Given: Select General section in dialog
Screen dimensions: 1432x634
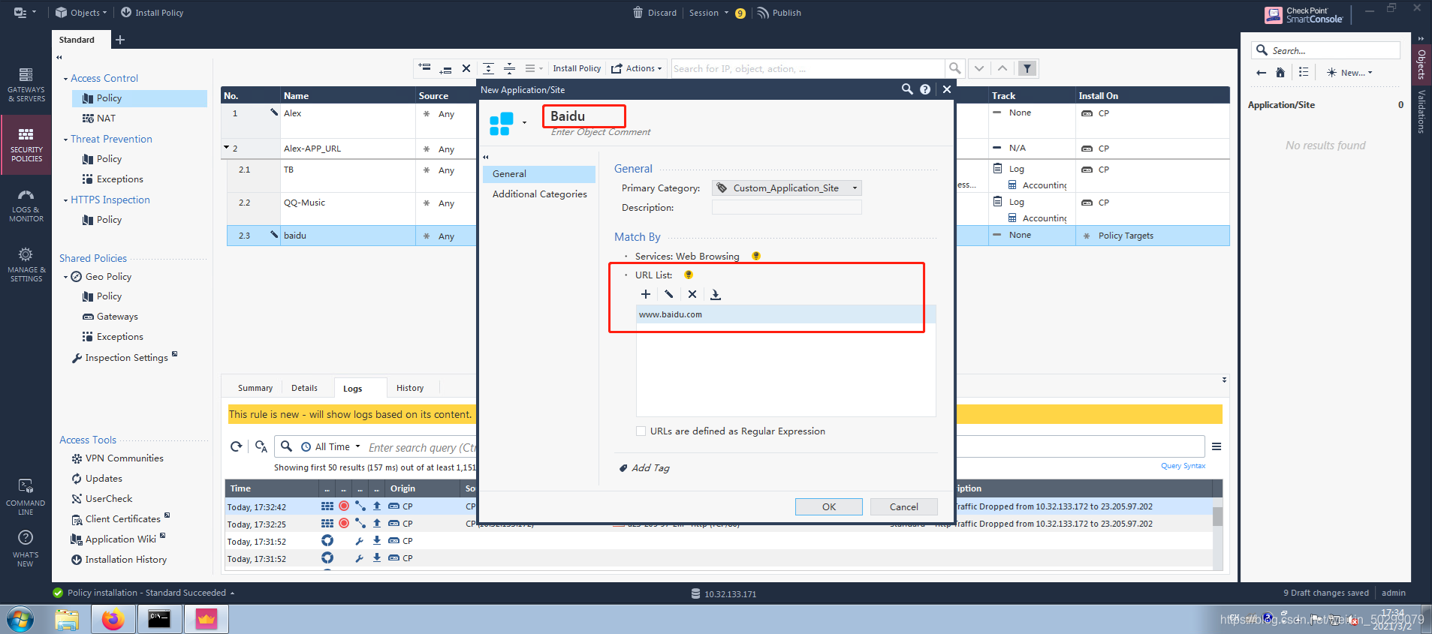Looking at the screenshot, I should [x=539, y=173].
